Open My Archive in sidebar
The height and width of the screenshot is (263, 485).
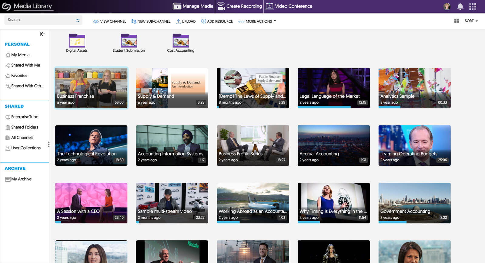click(x=18, y=179)
